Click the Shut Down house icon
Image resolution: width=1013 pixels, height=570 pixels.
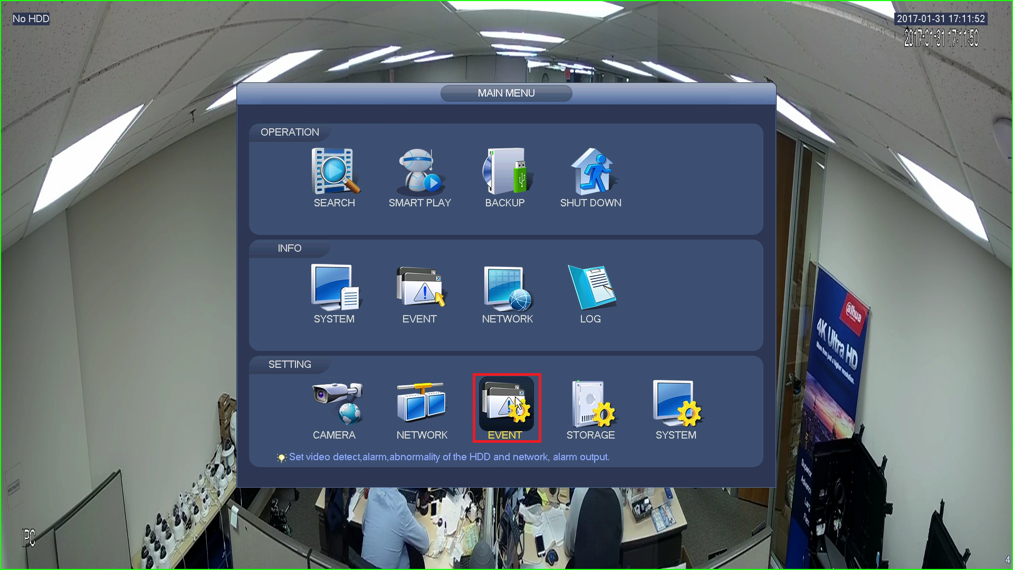[x=591, y=172]
